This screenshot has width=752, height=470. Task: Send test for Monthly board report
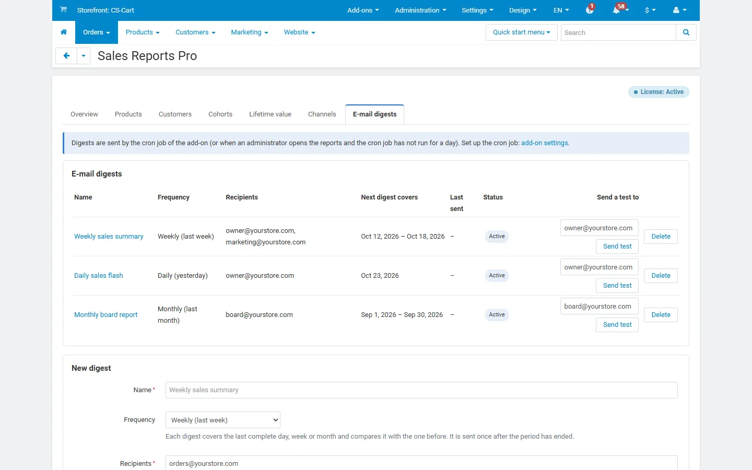pyautogui.click(x=617, y=325)
